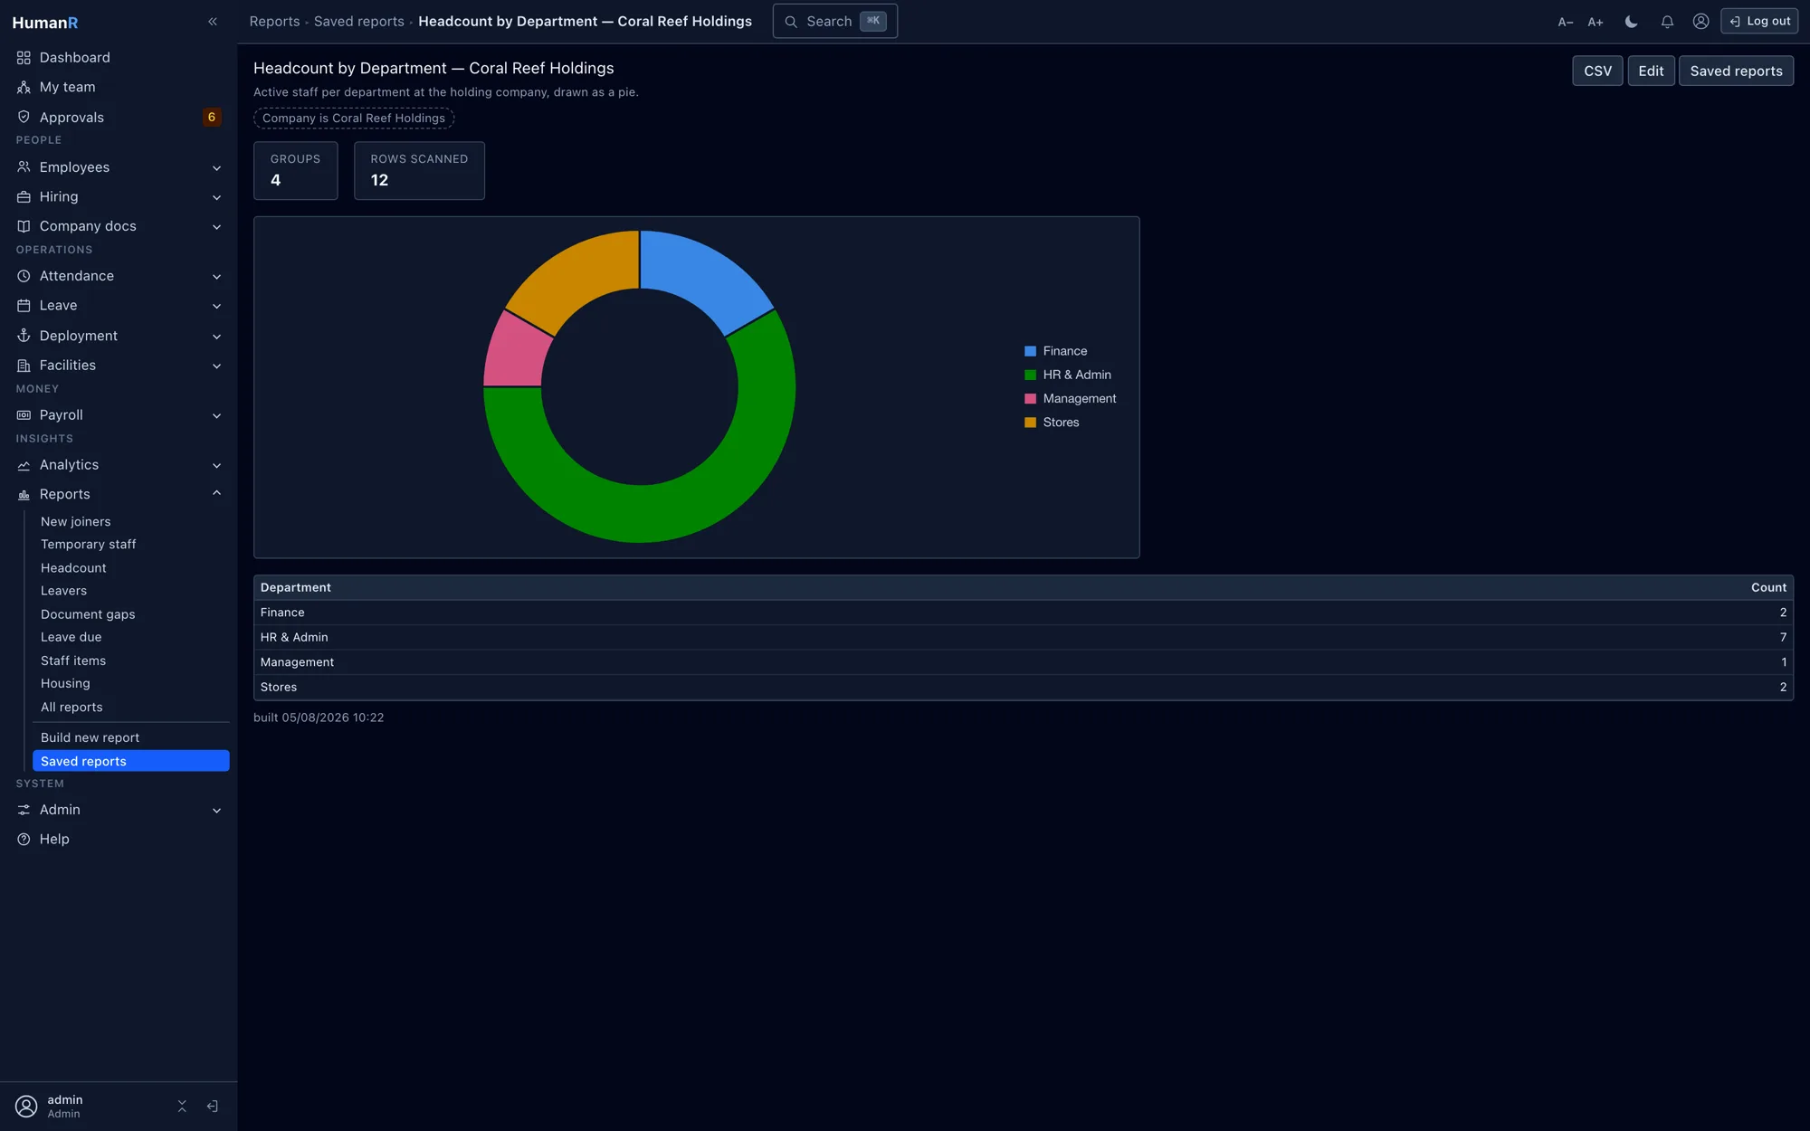
Task: Click the Deployment anchor icon
Action: (24, 336)
